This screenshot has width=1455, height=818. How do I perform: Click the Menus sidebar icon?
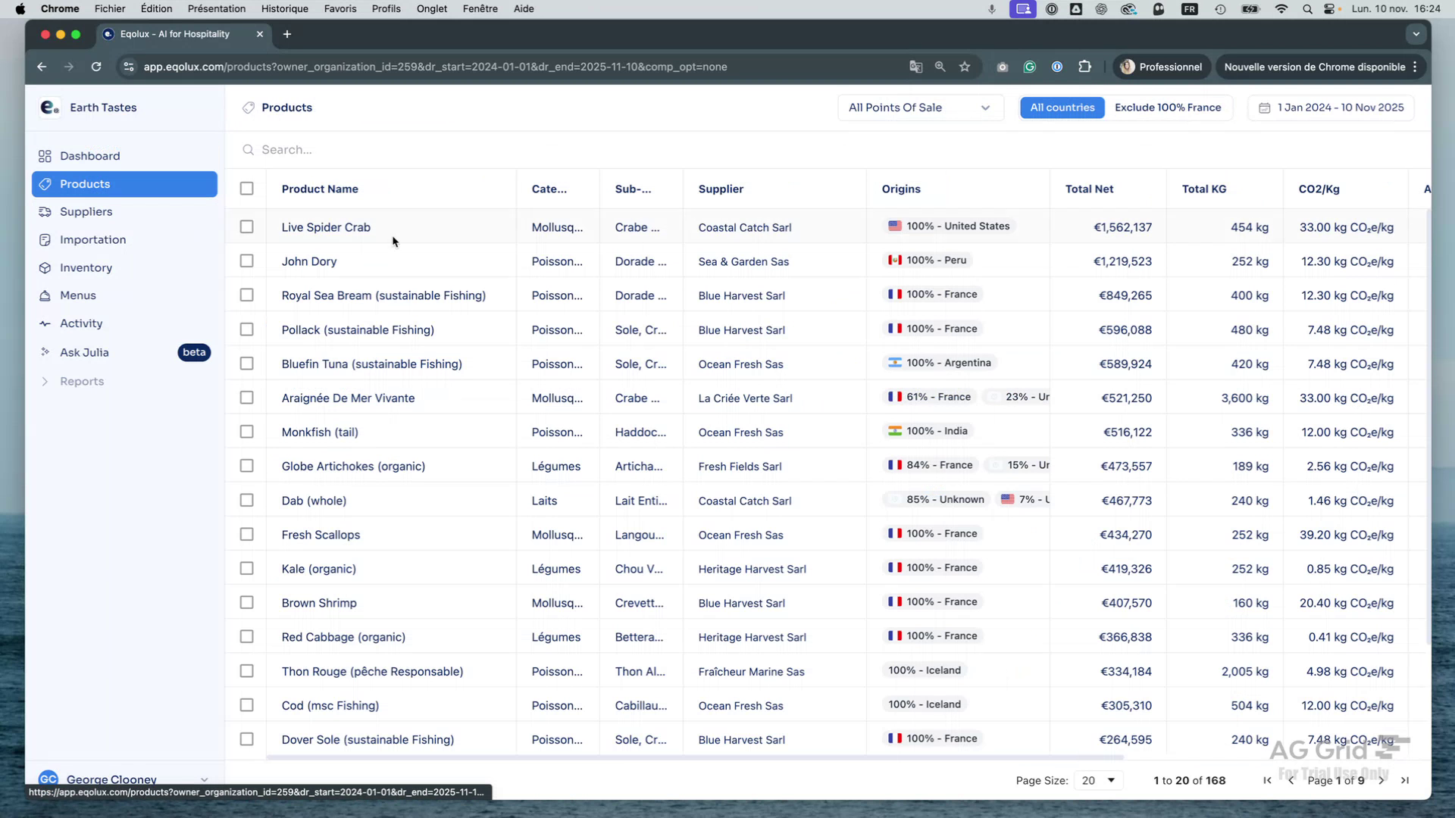45,295
